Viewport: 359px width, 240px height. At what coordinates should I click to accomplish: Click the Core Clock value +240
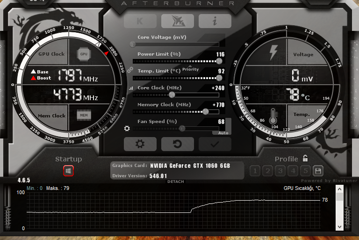pos(218,88)
